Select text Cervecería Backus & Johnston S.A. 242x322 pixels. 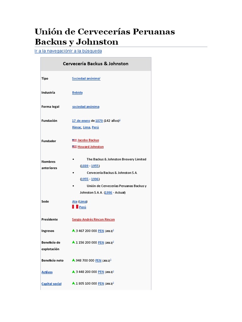click(112, 173)
